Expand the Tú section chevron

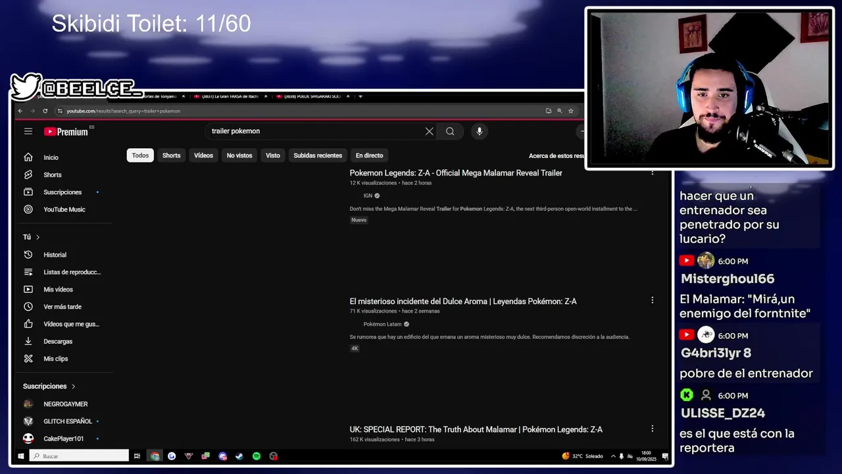tap(37, 237)
